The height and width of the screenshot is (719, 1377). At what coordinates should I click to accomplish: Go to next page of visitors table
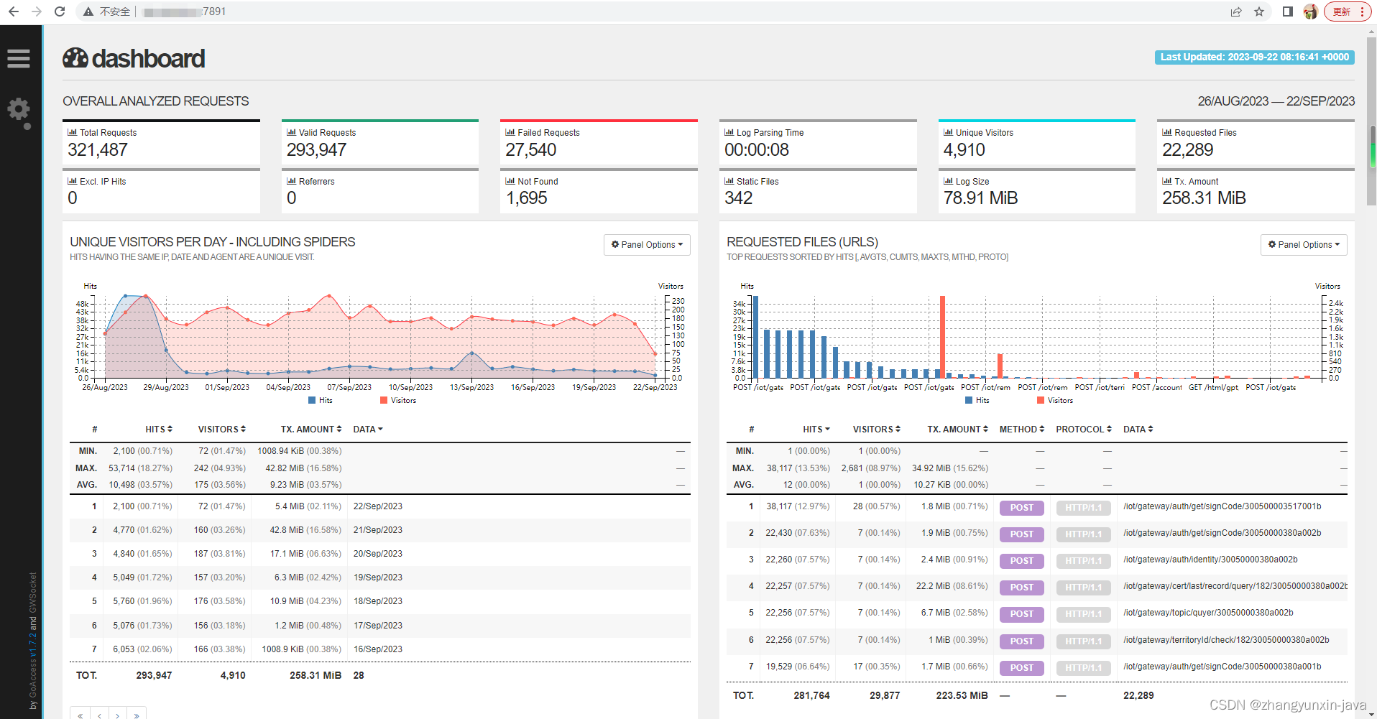coord(118,714)
